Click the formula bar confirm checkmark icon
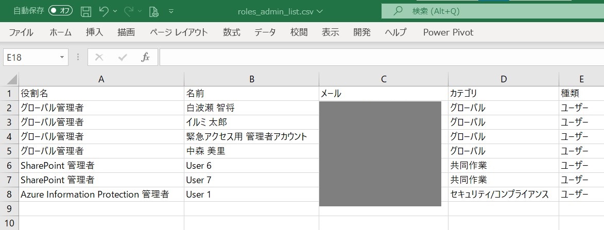This screenshot has height=230, width=604. (x=123, y=57)
